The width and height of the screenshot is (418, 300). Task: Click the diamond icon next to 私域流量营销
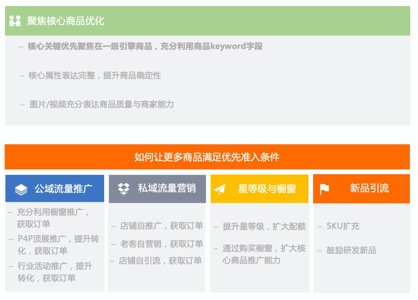click(x=123, y=189)
